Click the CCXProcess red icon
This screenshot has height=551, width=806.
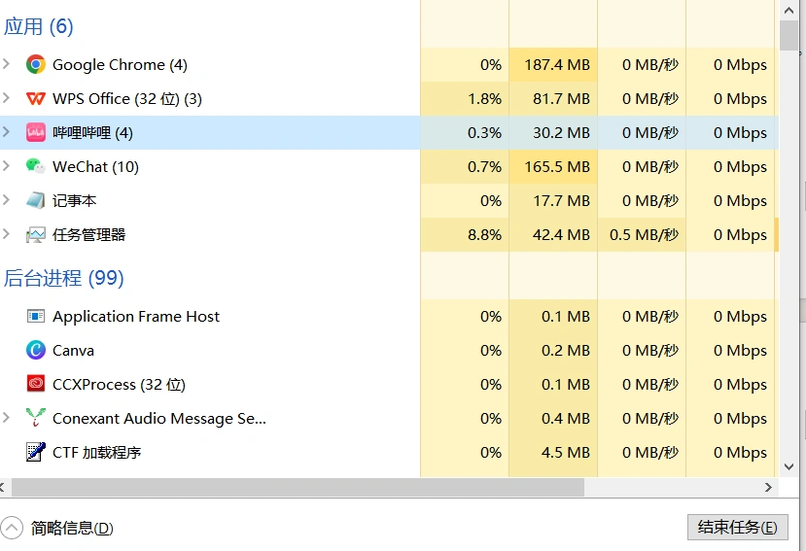click(x=36, y=385)
